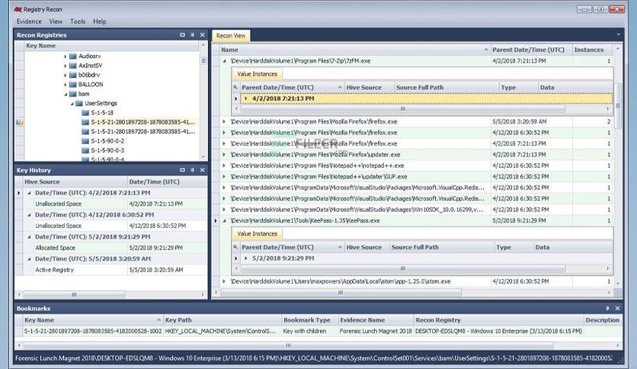Click the Key History horizontal scrollbar

[x=74, y=294]
